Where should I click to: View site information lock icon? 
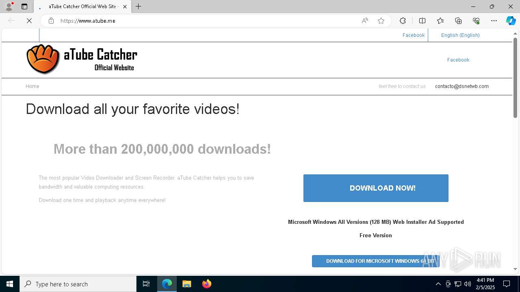click(51, 21)
